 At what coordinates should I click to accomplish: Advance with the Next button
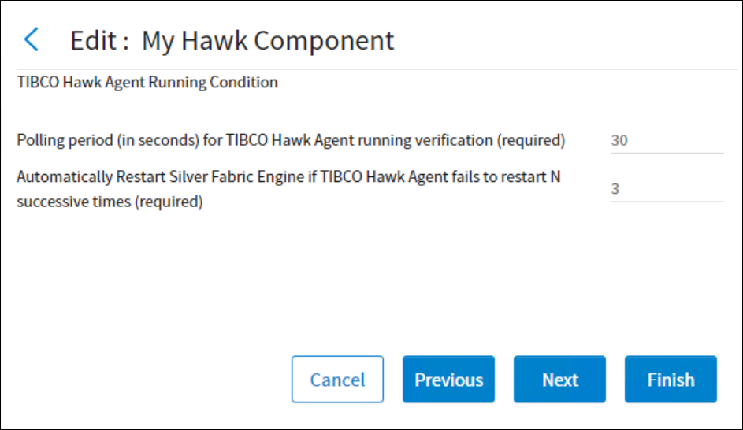click(559, 380)
